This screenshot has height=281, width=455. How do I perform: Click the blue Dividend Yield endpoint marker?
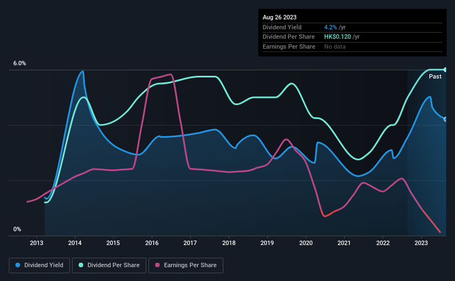446,119
